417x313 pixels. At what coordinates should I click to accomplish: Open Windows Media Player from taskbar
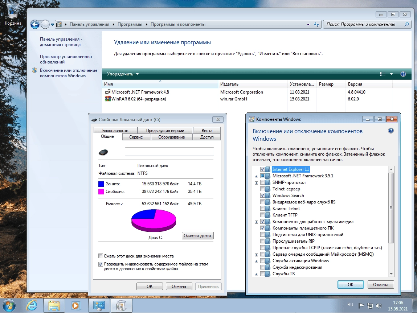click(x=76, y=305)
